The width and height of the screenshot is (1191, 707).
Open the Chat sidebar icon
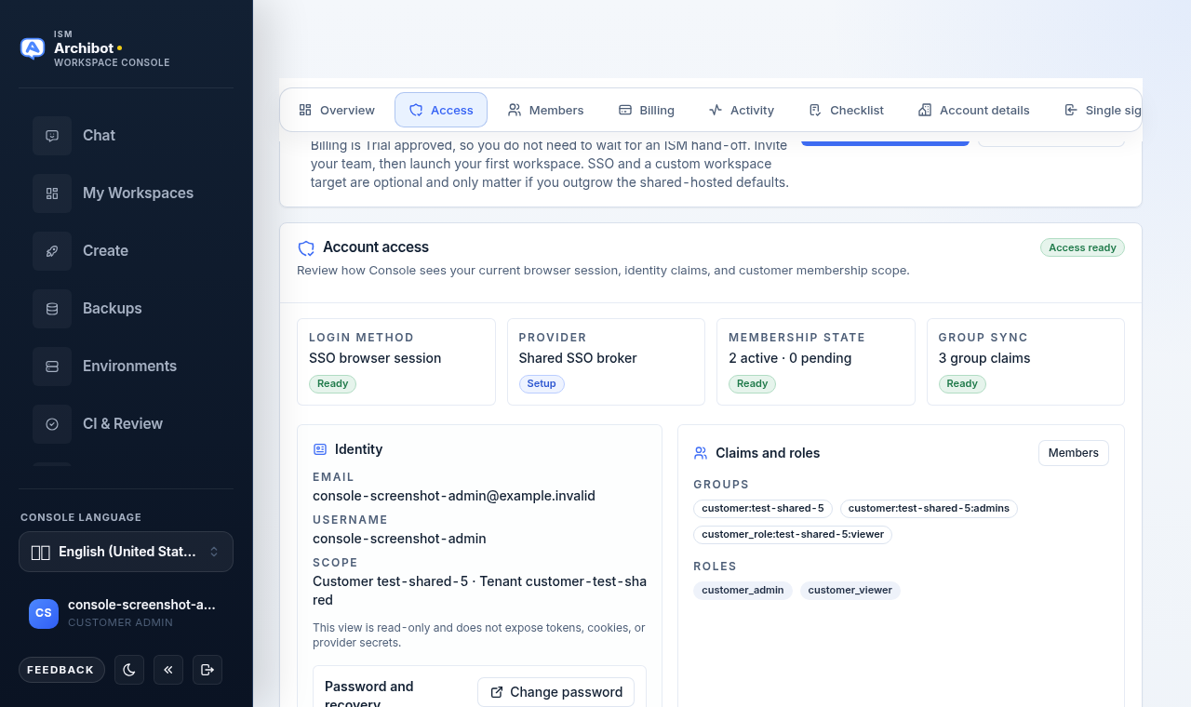(x=52, y=136)
